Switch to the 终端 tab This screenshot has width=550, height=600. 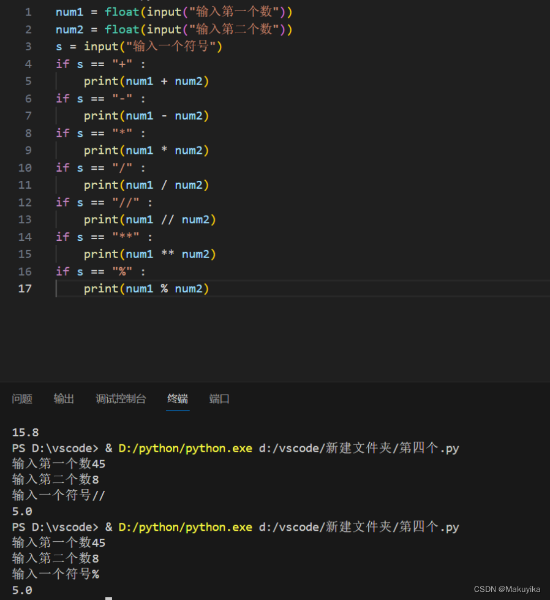pyautogui.click(x=177, y=399)
